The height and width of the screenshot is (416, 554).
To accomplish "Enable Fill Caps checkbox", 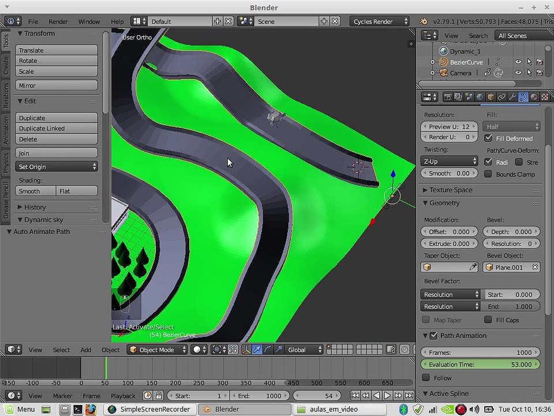I will click(x=488, y=320).
